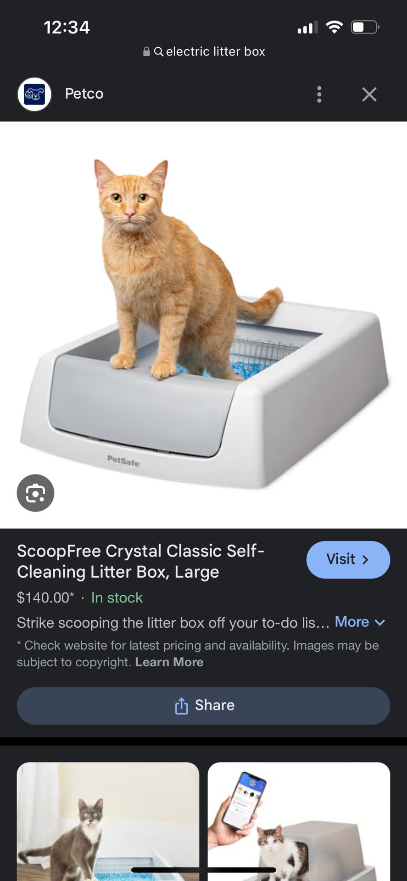Tap the main orange cat product image
This screenshot has width=407, height=881.
coord(203,324)
